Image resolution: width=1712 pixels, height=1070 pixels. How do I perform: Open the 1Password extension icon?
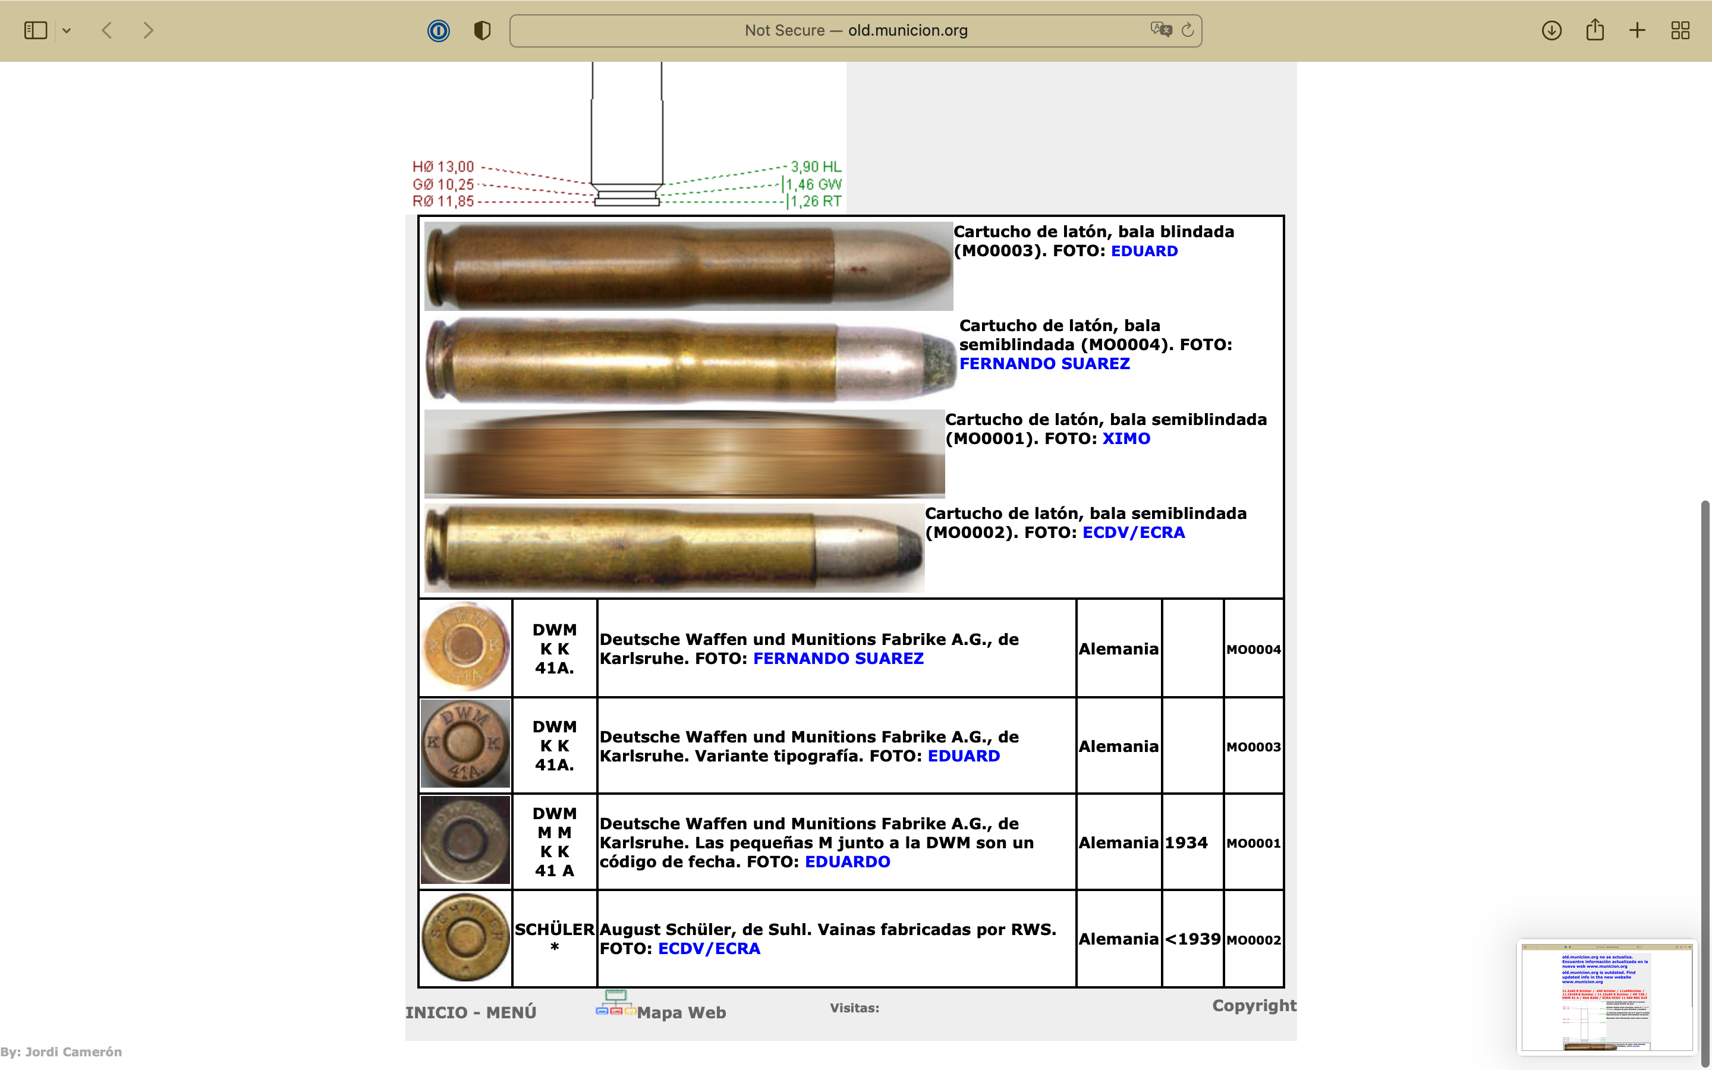439,30
